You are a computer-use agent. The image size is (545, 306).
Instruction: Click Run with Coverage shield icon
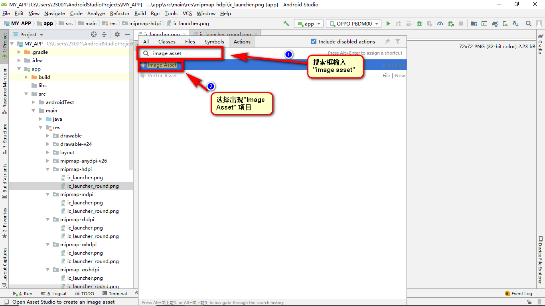(x=430, y=24)
